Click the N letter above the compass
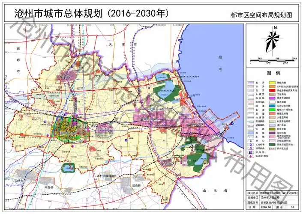 pyautogui.click(x=275, y=27)
